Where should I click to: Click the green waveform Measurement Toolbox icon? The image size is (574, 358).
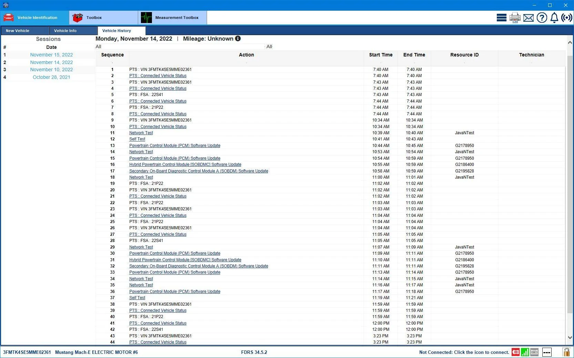146,18
